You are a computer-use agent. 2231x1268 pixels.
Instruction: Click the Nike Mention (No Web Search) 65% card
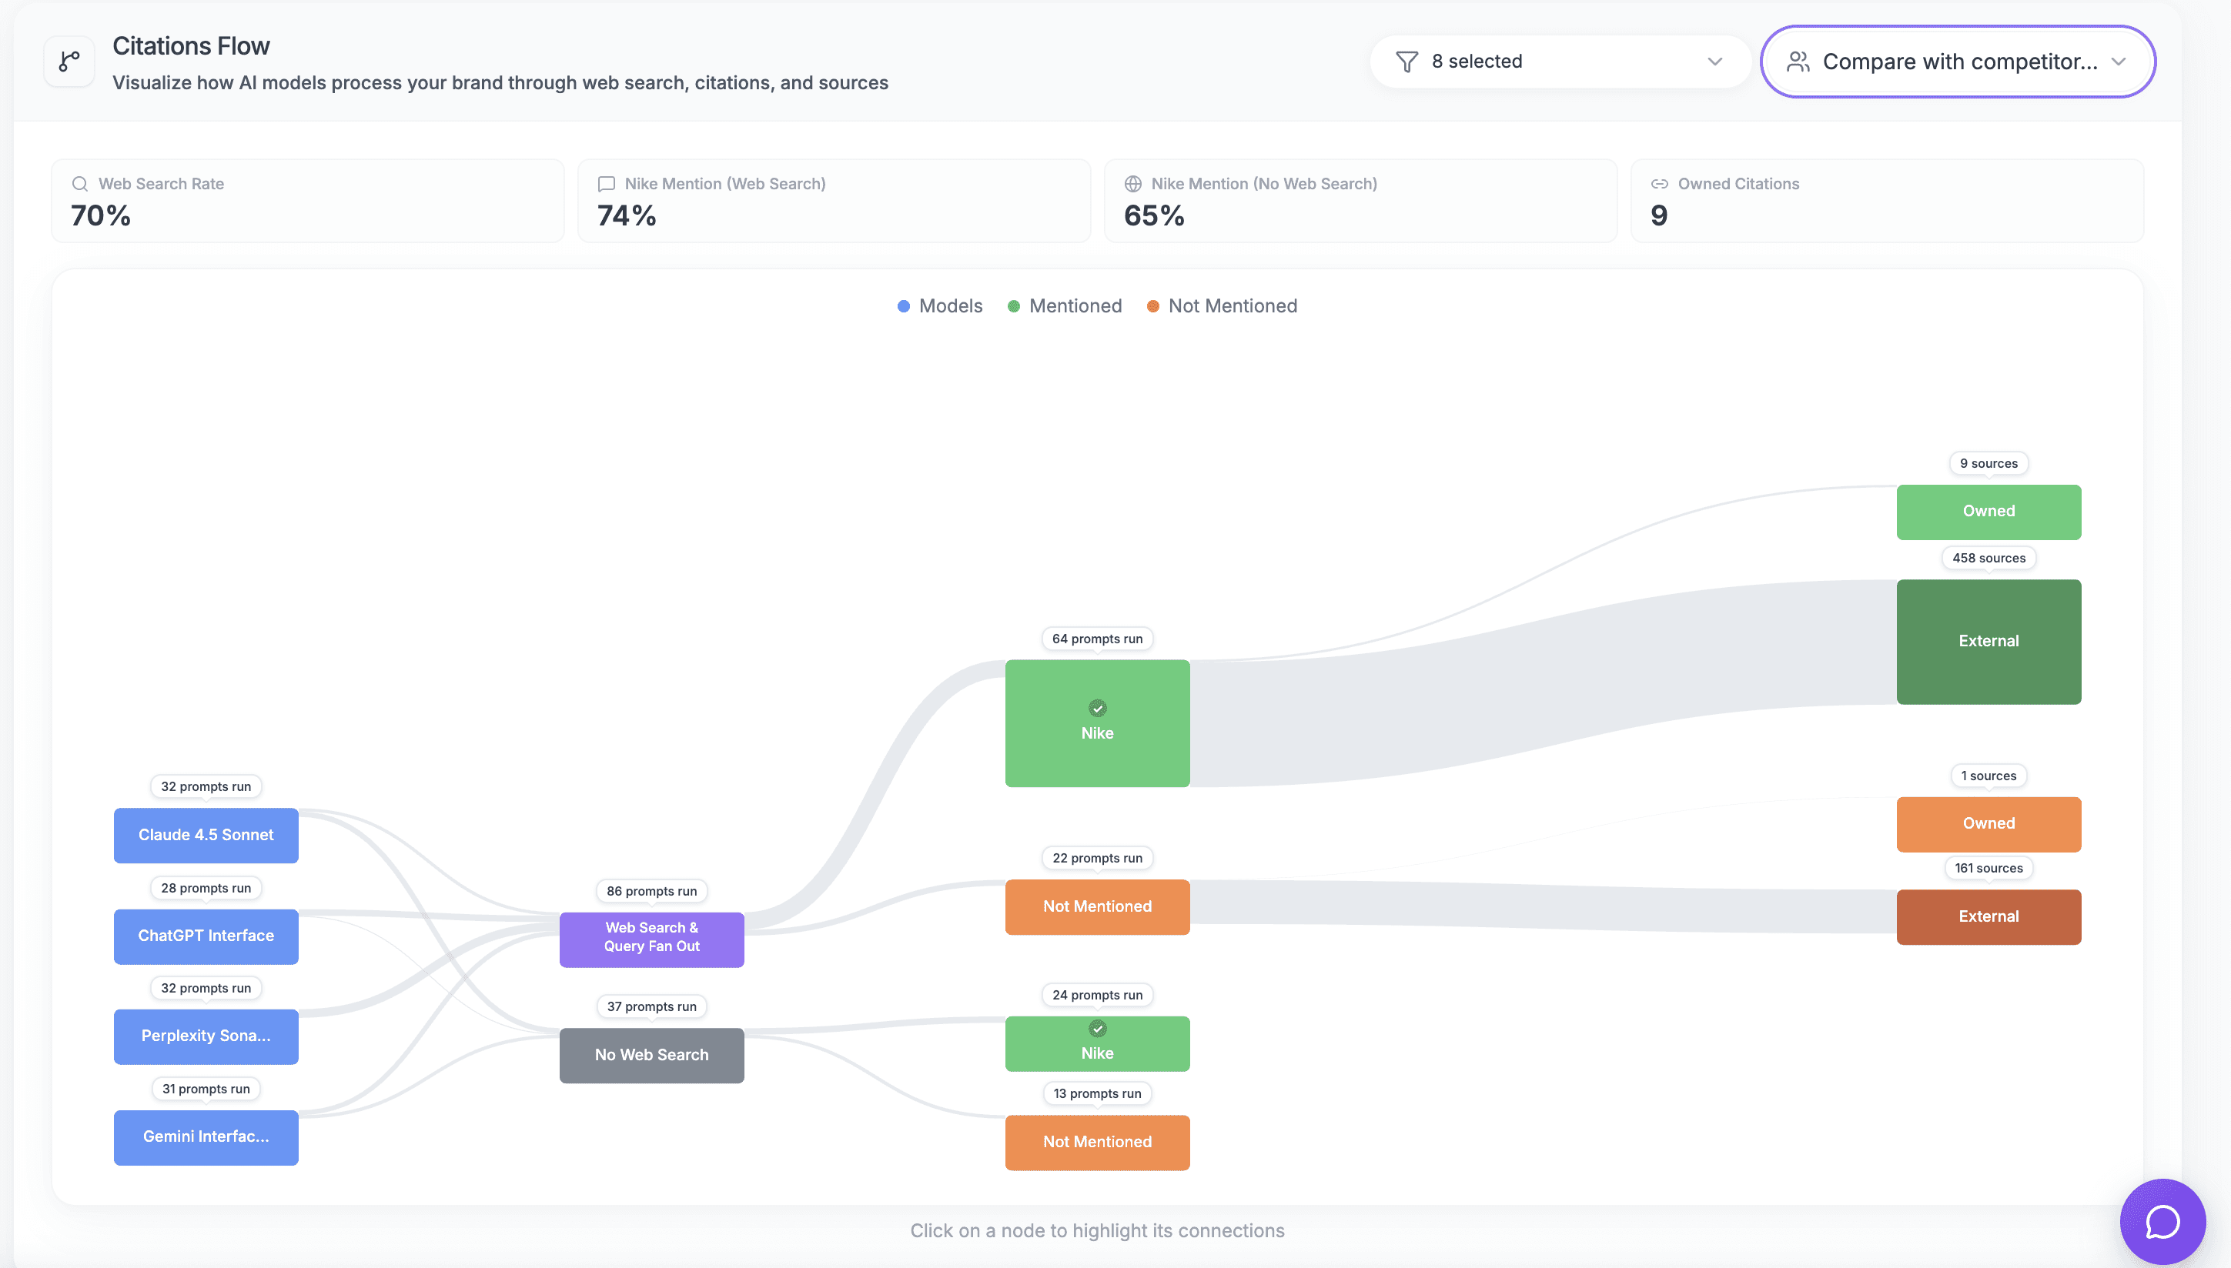tap(1361, 200)
